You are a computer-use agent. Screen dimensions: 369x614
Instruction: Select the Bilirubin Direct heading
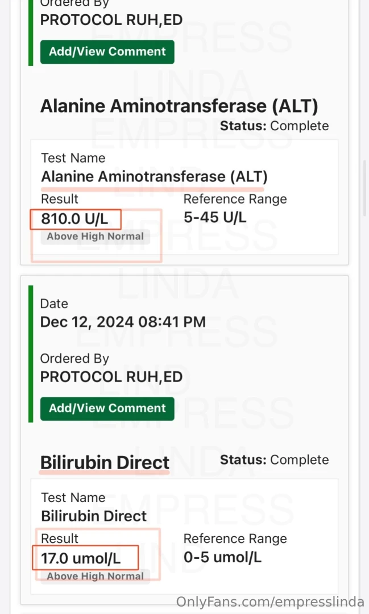point(105,462)
